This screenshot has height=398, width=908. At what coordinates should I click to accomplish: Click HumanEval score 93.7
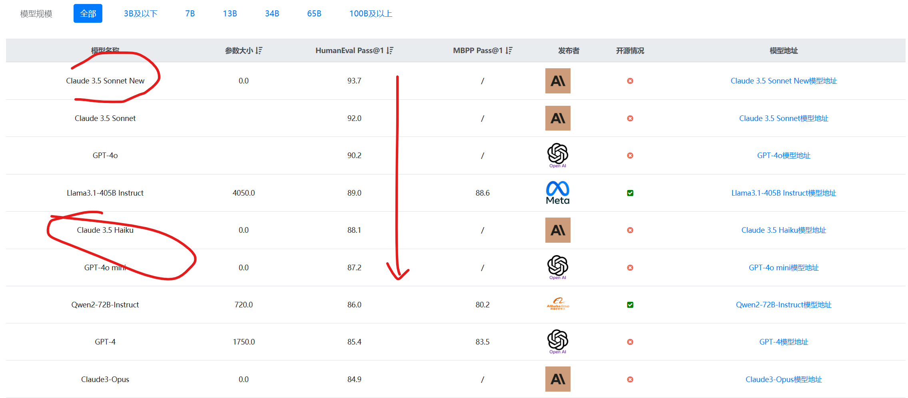point(354,81)
